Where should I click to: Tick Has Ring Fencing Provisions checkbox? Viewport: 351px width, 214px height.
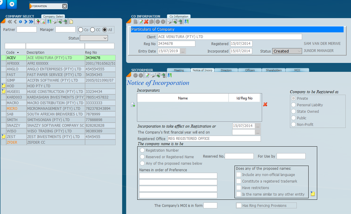coord(239,205)
